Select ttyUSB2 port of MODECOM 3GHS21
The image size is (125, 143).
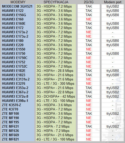coord(113,6)
